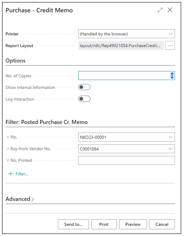This screenshot has height=236, width=184.
Task: Open the No. filter dropdown arrow
Action: click(170, 137)
